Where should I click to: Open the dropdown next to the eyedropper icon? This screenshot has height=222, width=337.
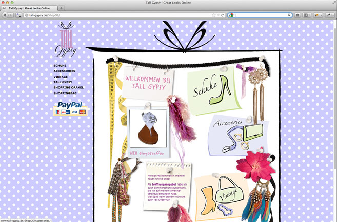[x=333, y=15]
